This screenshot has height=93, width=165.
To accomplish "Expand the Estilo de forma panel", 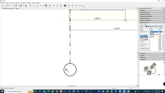I will click(x=152, y=12).
